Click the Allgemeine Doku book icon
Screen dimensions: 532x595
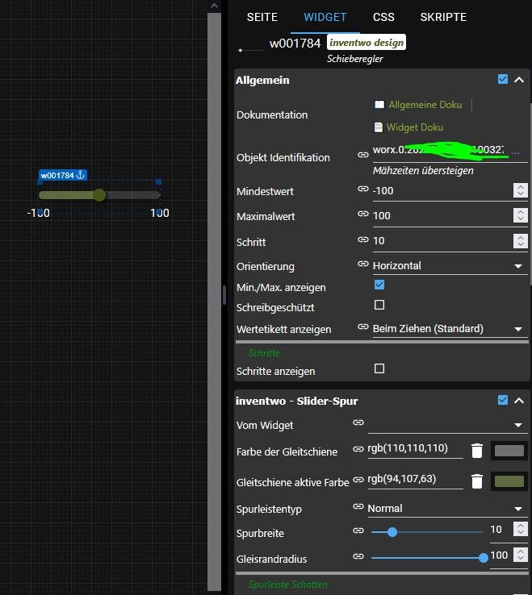tap(379, 104)
